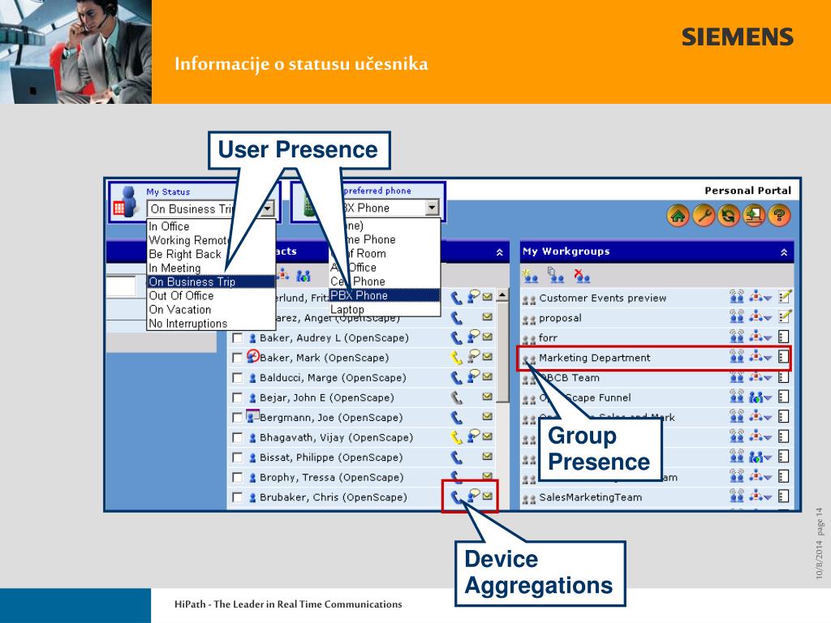Collapse the contacts panel chevron
Viewport: 831px width, 623px height.
[499, 253]
